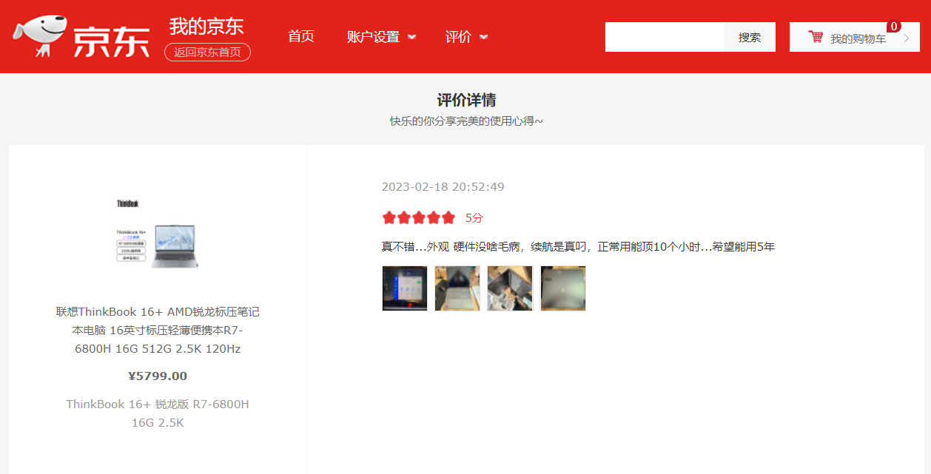Open the ThinkBook product image
Viewport: 931px width, 474px height.
158,234
